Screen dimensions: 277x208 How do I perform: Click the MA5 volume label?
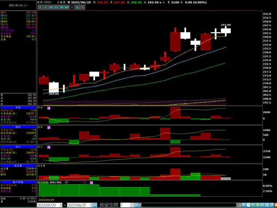(3, 171)
